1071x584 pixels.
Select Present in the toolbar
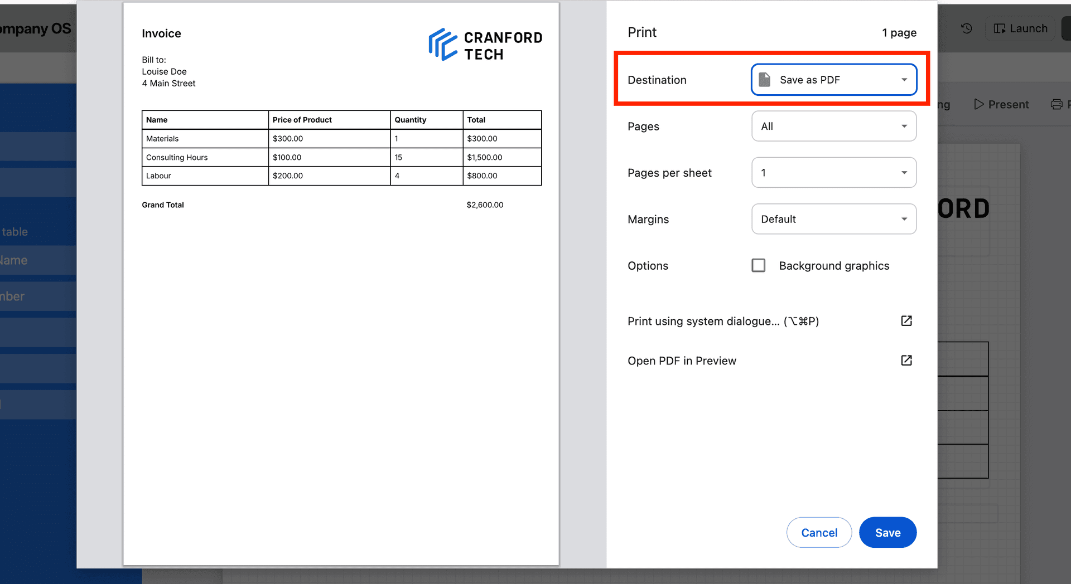pos(1007,104)
